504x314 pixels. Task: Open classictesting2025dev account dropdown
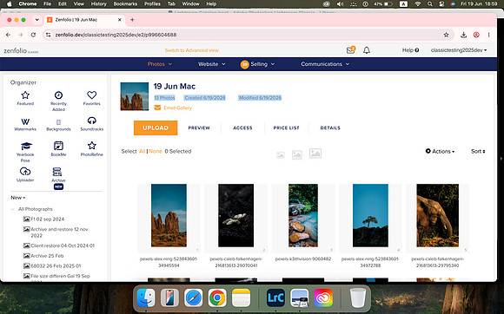[x=459, y=50]
